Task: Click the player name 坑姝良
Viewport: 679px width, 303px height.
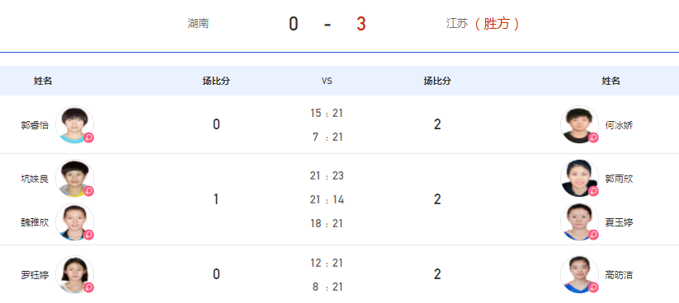Action: pos(35,179)
